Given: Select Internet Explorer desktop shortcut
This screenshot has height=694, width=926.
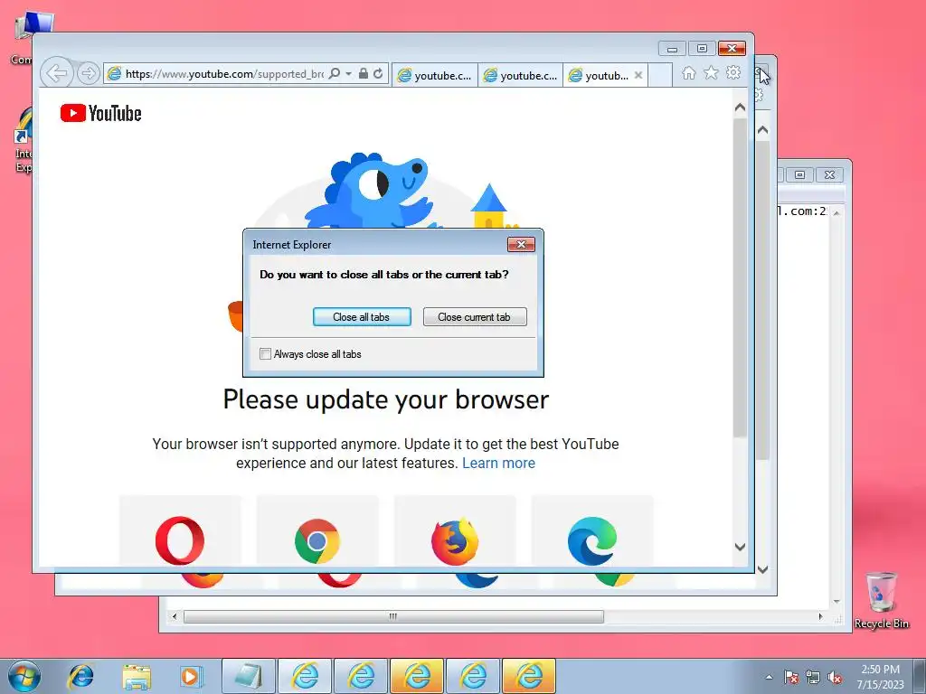Looking at the screenshot, I should pyautogui.click(x=24, y=140).
